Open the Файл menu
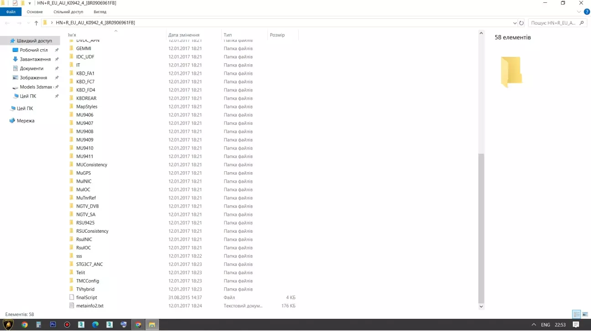This screenshot has width=591, height=332. pos(10,12)
